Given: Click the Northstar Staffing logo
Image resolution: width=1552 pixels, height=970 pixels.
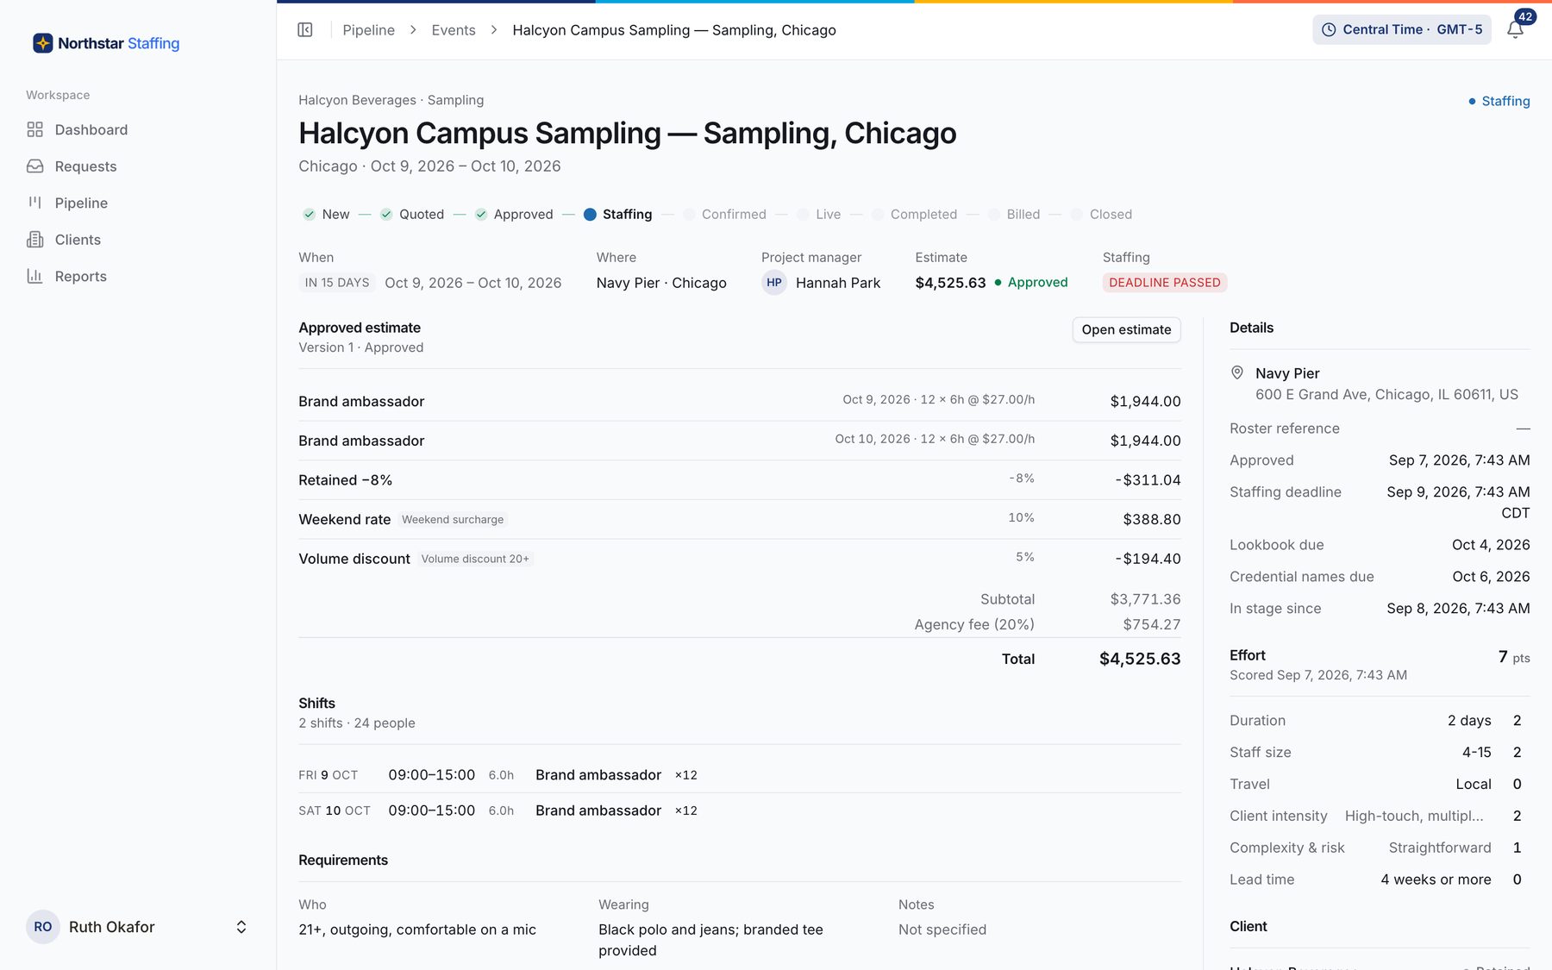Looking at the screenshot, I should 106,43.
